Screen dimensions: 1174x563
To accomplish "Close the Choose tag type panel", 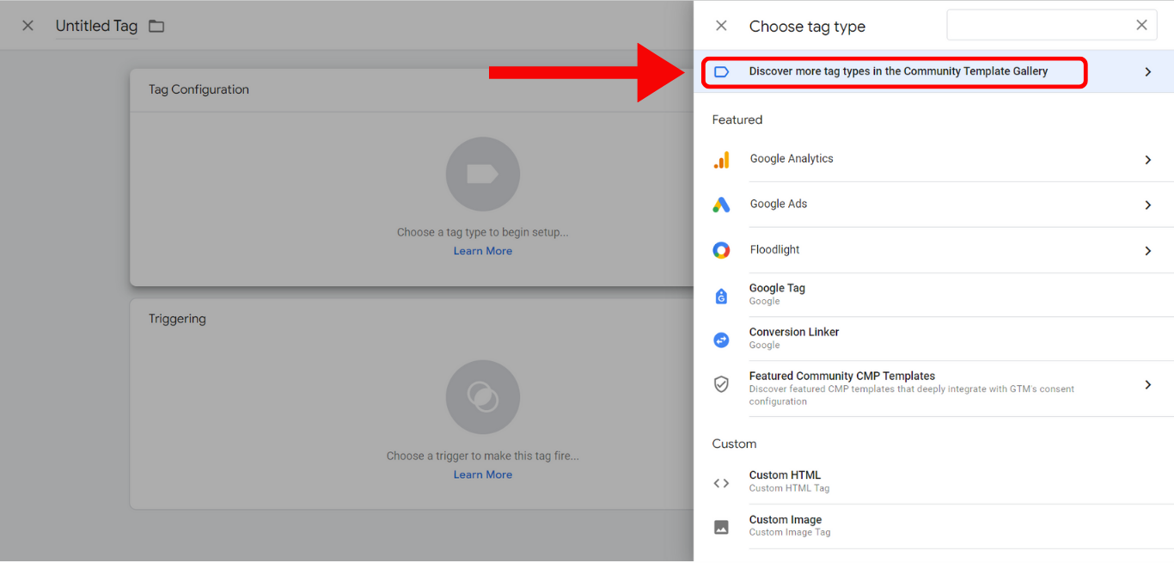I will (x=721, y=26).
